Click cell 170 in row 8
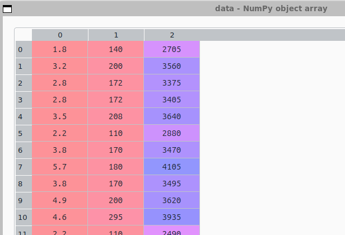The image size is (345, 235). [116, 184]
